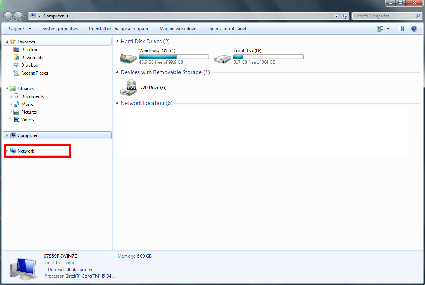Expand the Network tree node
This screenshot has width=425, height=285.
pos(7,151)
